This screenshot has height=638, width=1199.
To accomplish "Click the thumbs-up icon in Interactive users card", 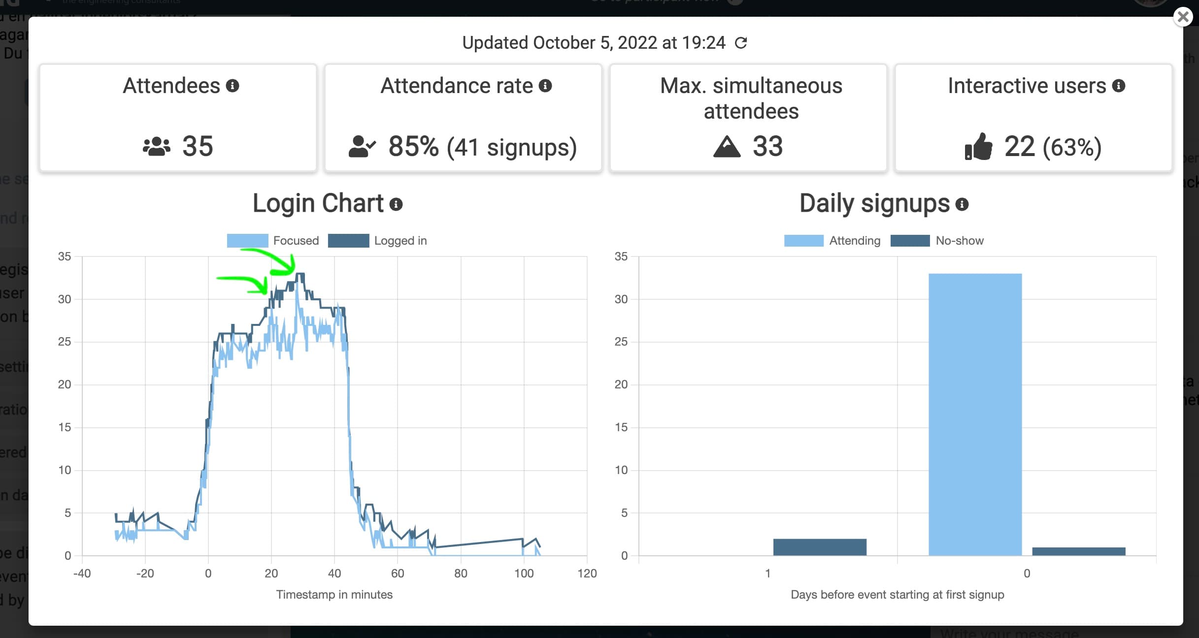I will point(978,147).
